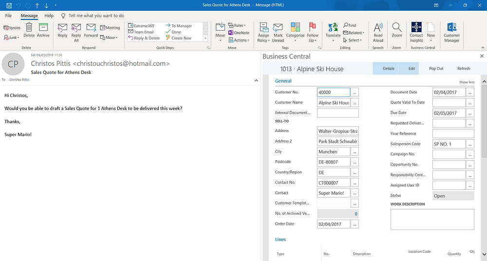Reply to the email
The width and height of the screenshot is (487, 261).
(x=62, y=31)
